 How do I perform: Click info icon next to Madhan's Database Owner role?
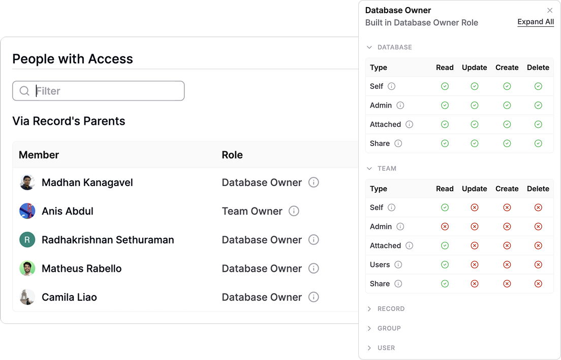tap(314, 183)
